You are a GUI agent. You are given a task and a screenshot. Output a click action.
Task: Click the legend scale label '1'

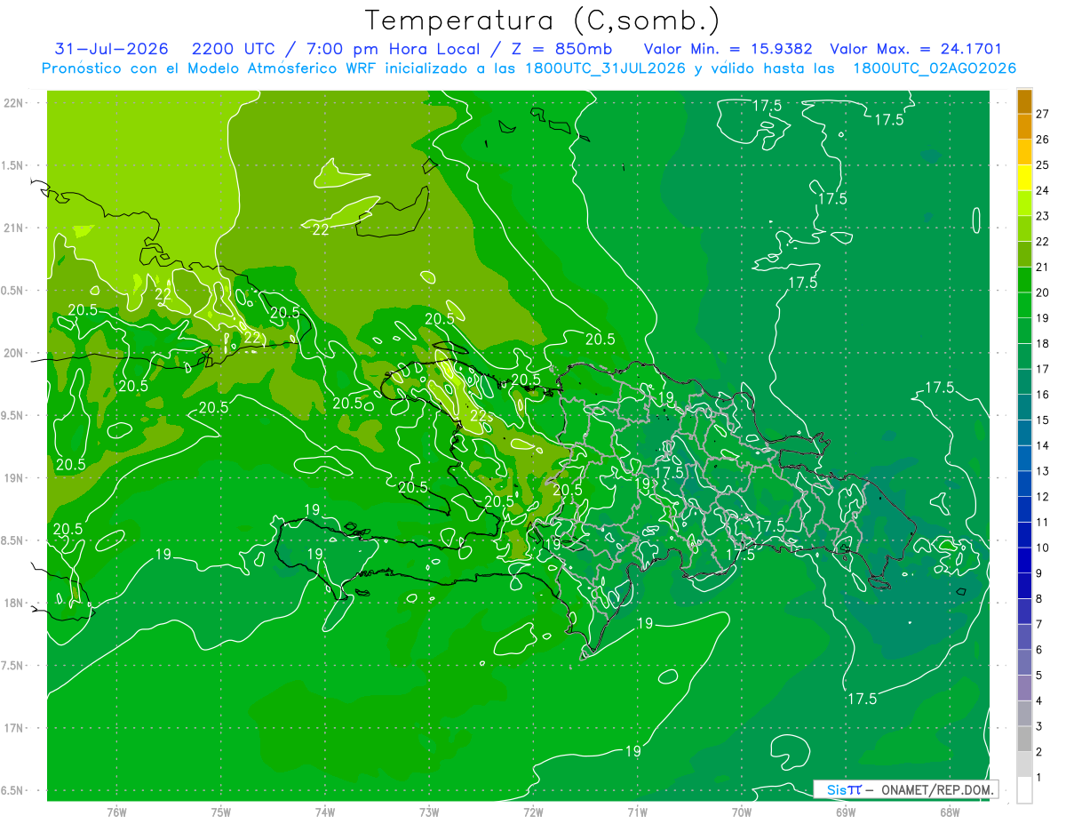(1039, 778)
